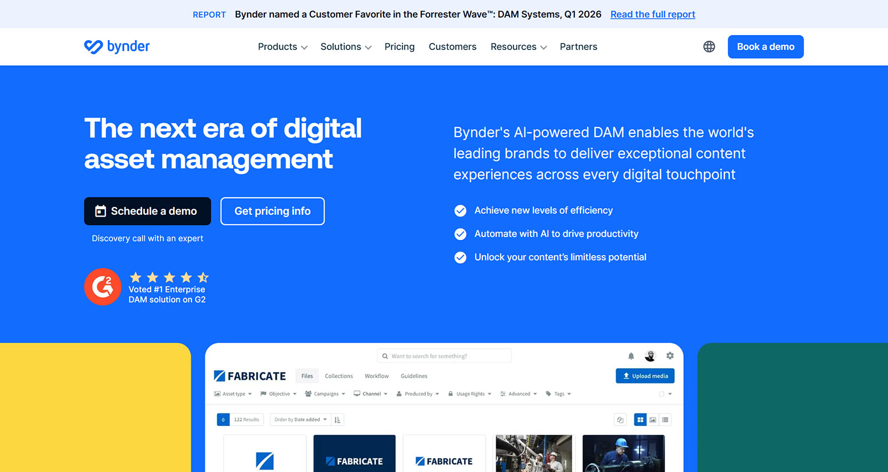
Task: Open the Order by Date added dropdown
Action: pyautogui.click(x=301, y=420)
